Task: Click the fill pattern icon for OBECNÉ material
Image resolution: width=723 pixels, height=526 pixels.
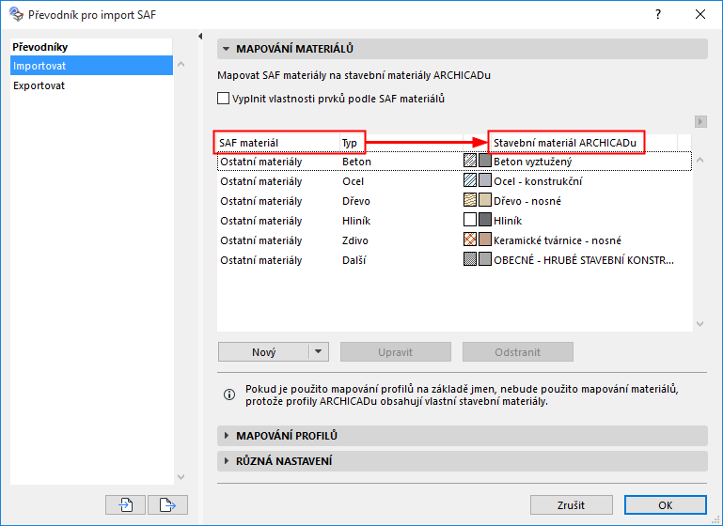Action: coord(470,259)
